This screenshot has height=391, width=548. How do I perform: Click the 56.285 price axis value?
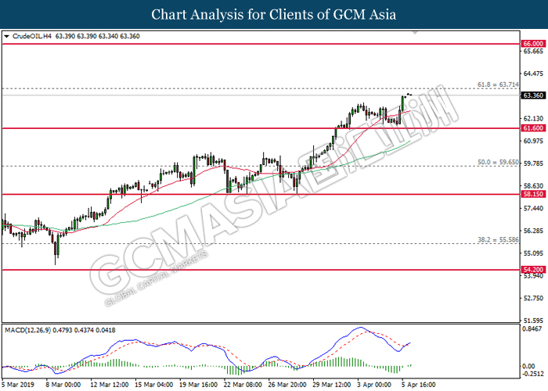point(533,231)
